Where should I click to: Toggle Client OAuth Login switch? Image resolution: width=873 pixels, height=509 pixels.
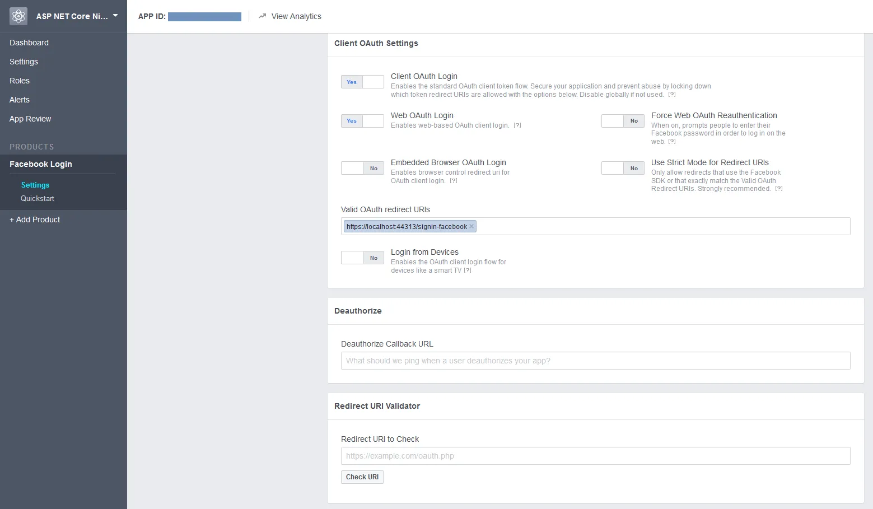[x=362, y=82]
